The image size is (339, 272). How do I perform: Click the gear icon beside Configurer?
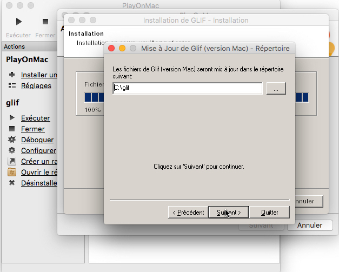[x=11, y=150]
